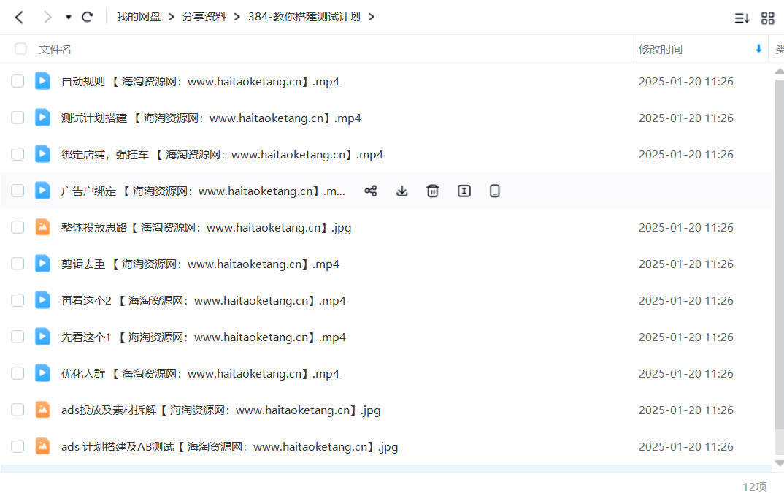Open the image 整体投放思路 jpg

[x=206, y=228]
